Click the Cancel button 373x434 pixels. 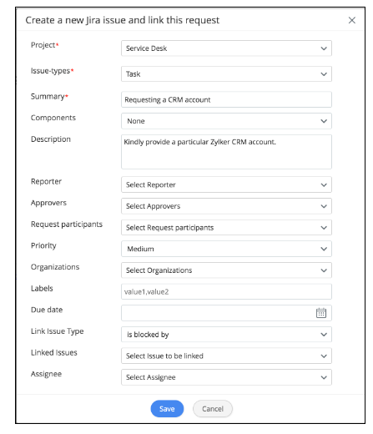pyautogui.click(x=213, y=409)
